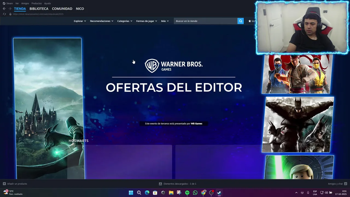The image size is (350, 197).
Task: Reload the store page
Action: [x=4, y=14]
